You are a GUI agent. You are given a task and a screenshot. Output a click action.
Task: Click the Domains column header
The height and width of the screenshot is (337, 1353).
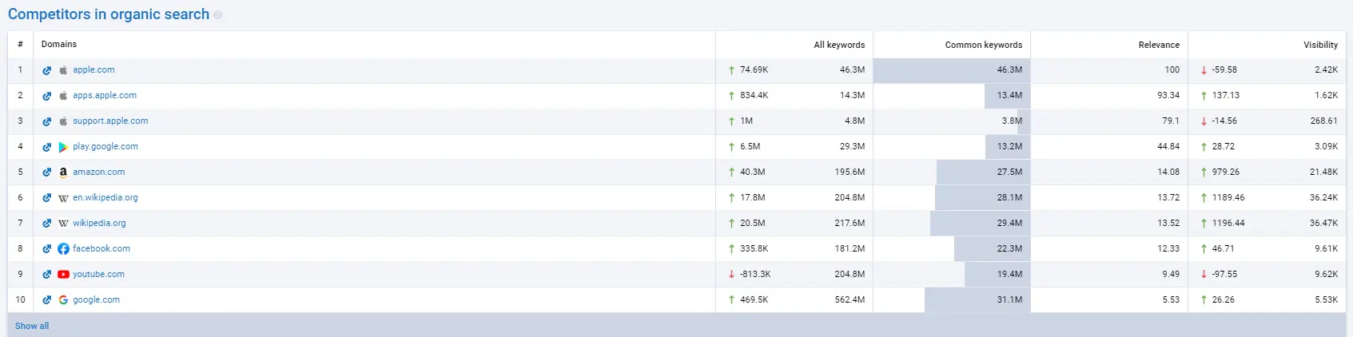click(59, 45)
